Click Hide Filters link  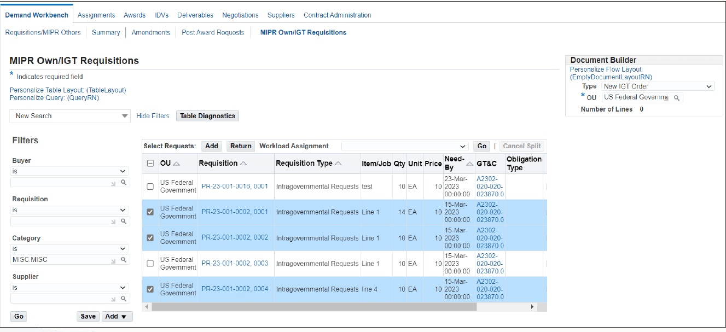153,116
